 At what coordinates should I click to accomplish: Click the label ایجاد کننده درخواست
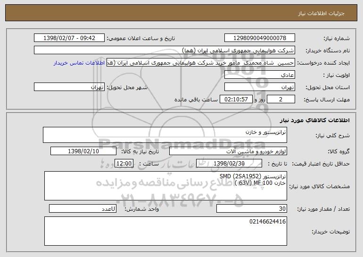[x=323, y=63]
